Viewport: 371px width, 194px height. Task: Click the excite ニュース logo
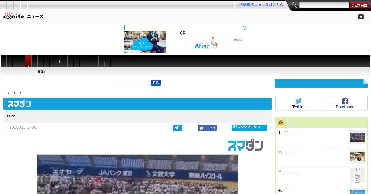pos(23,16)
